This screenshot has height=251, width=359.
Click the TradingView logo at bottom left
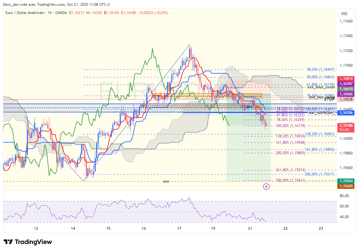click(x=28, y=242)
